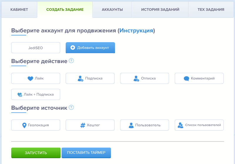The image size is (235, 164).
Task: Start the task with Запустить
Action: click(x=36, y=153)
